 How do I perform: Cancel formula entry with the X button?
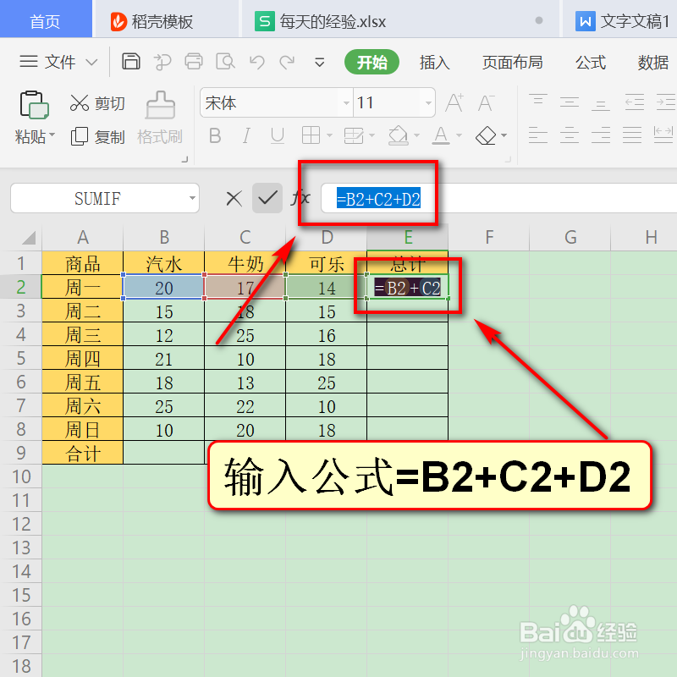(234, 198)
